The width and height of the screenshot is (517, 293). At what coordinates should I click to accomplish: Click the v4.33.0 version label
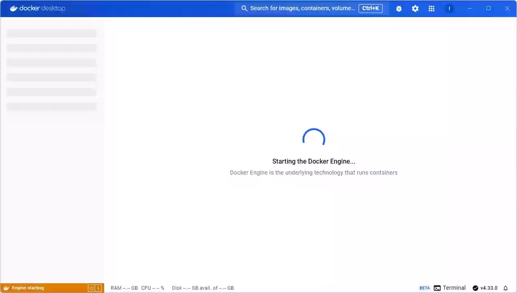tap(489, 288)
